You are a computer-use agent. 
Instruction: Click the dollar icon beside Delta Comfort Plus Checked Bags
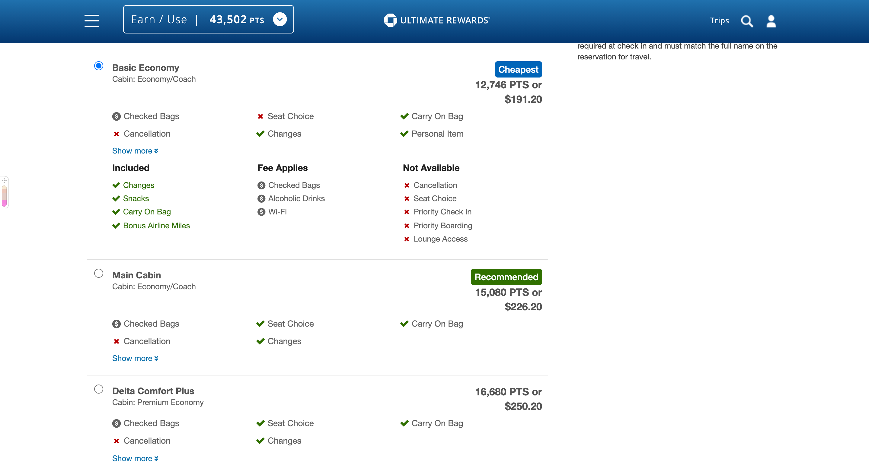(x=117, y=423)
